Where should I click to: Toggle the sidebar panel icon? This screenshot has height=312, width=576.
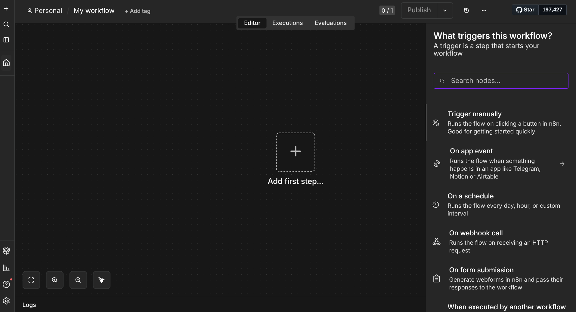click(x=6, y=40)
